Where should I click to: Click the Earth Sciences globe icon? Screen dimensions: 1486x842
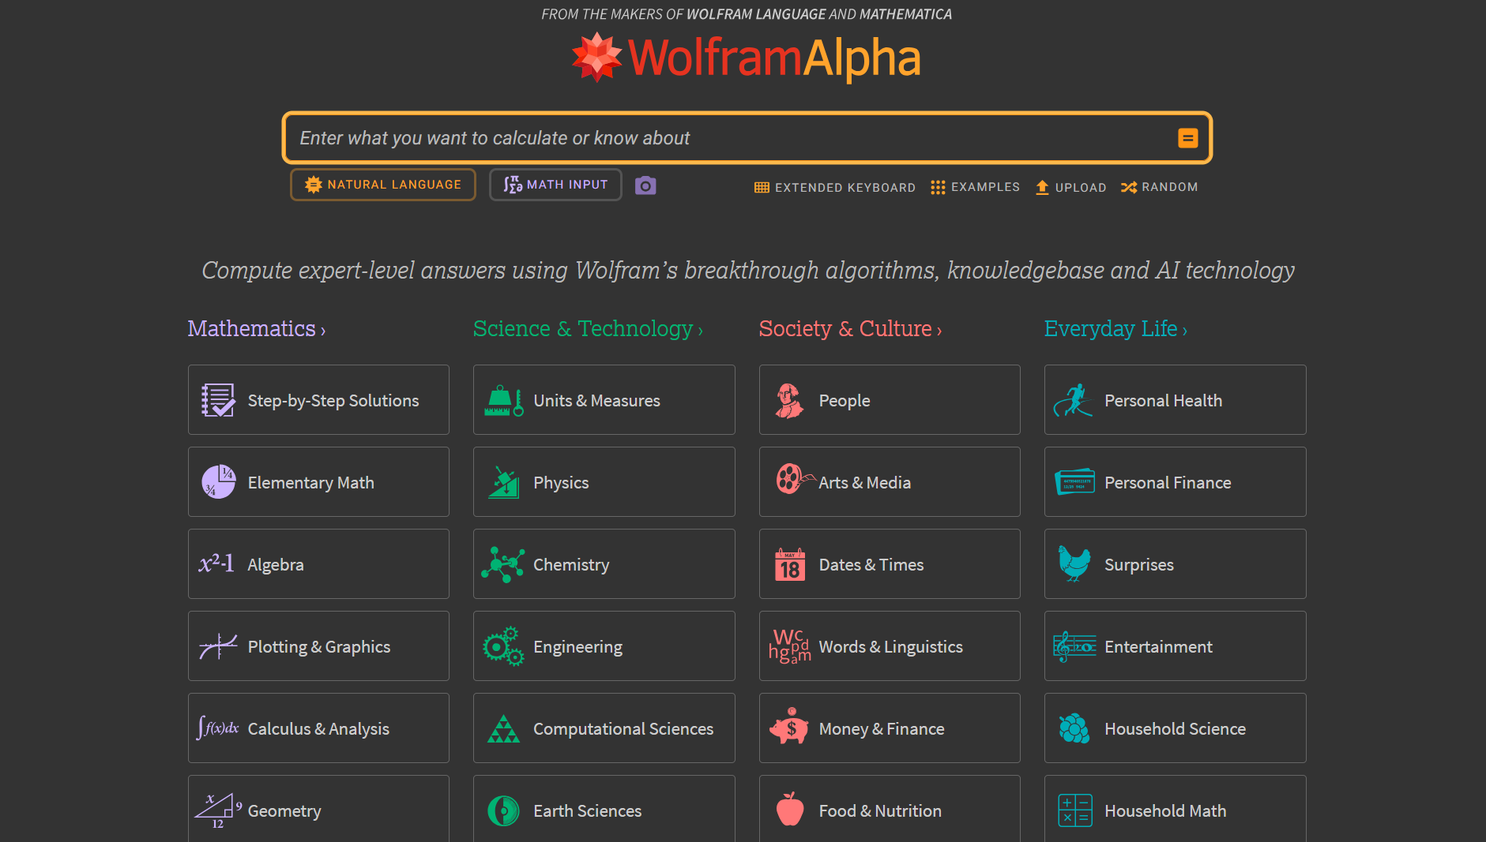(x=503, y=810)
